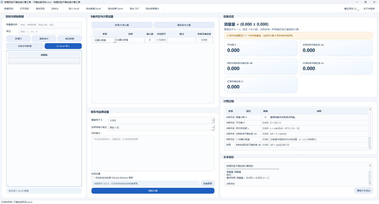Open the 最近项目 (1) dropdown menu
379x204 pixels.
point(351,9)
